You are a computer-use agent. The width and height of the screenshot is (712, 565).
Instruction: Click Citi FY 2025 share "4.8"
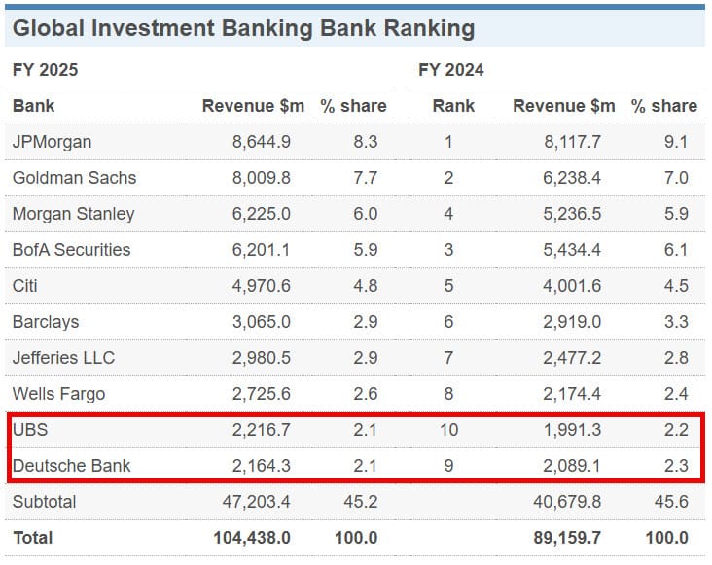366,286
